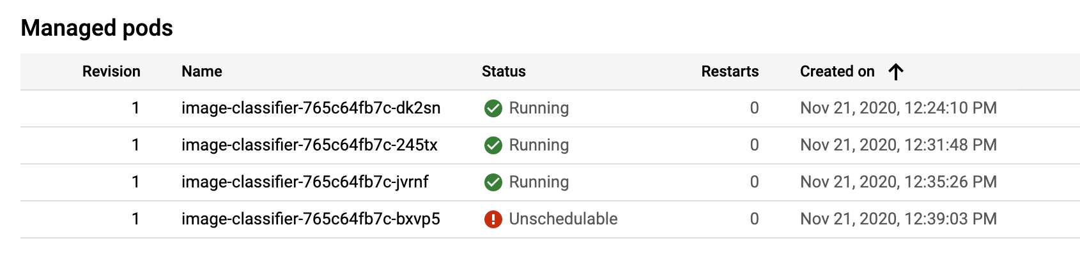Open pod image-classifier-765c64fb7c-jvrnf
The width and height of the screenshot is (1080, 278).
(x=305, y=182)
